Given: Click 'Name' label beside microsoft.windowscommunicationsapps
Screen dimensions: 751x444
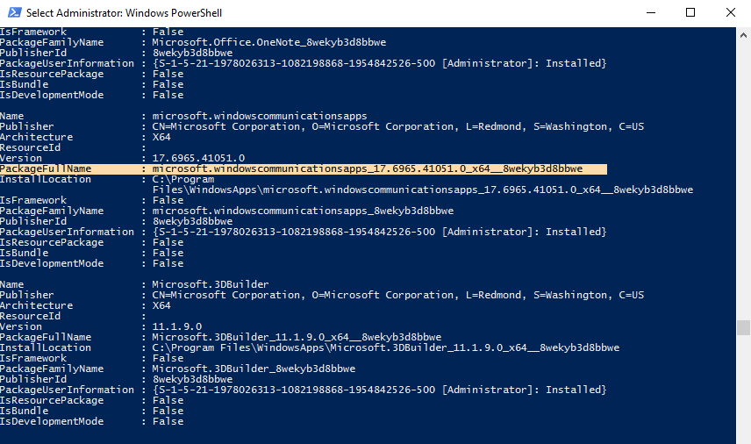Looking at the screenshot, I should click(12, 116).
